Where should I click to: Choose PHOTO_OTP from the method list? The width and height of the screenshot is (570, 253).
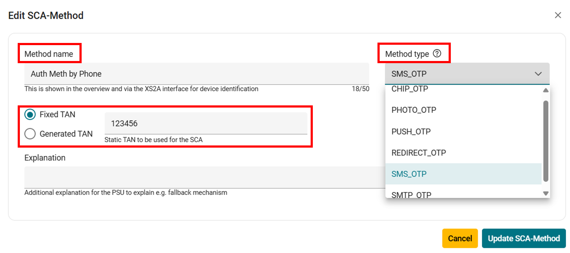click(x=414, y=110)
